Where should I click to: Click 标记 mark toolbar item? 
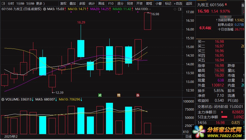(168, 3)
